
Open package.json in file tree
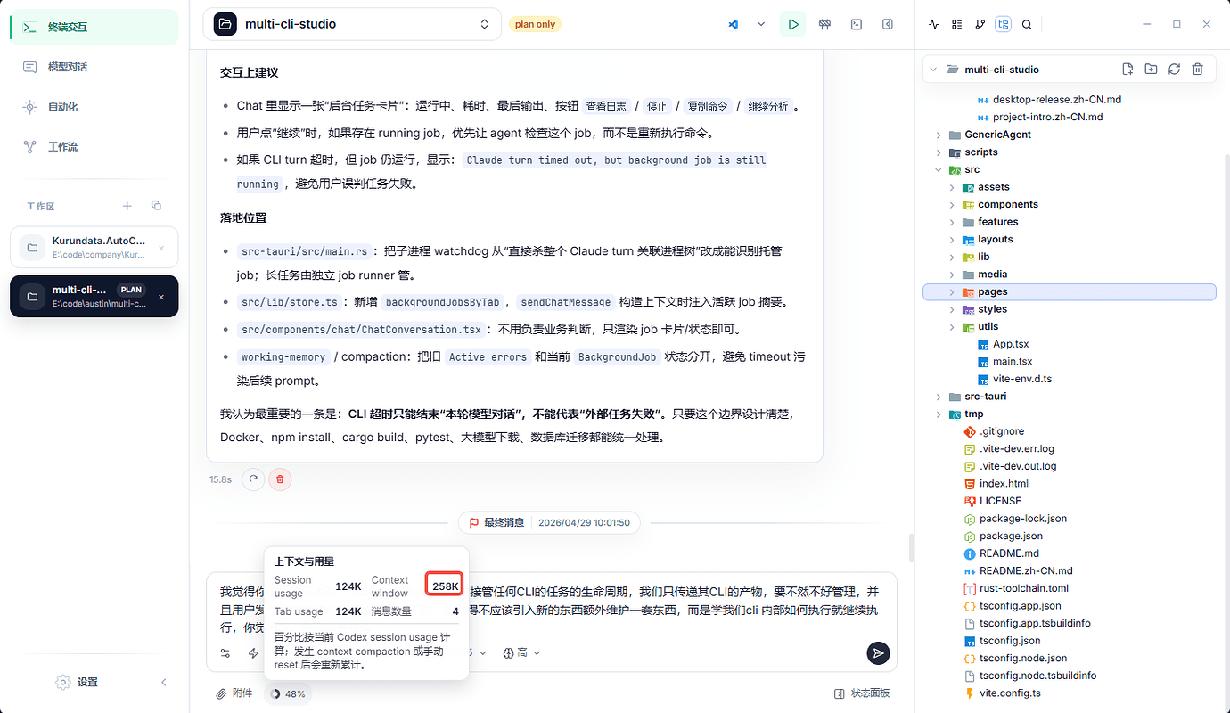click(x=1011, y=536)
